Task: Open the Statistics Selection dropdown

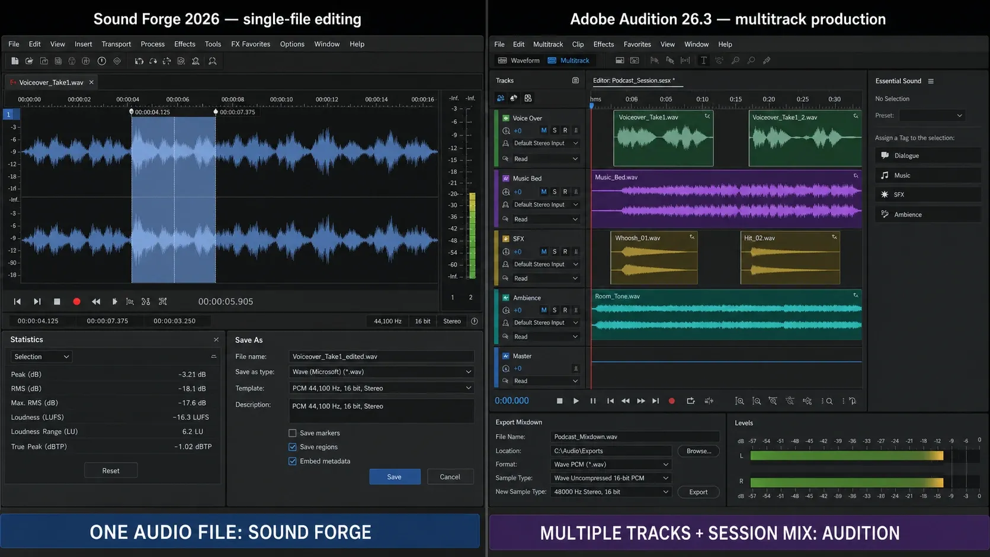Action: tap(41, 356)
